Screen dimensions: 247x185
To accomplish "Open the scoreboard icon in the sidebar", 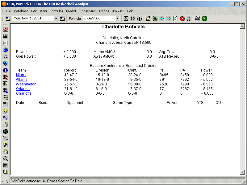I will [6, 29].
